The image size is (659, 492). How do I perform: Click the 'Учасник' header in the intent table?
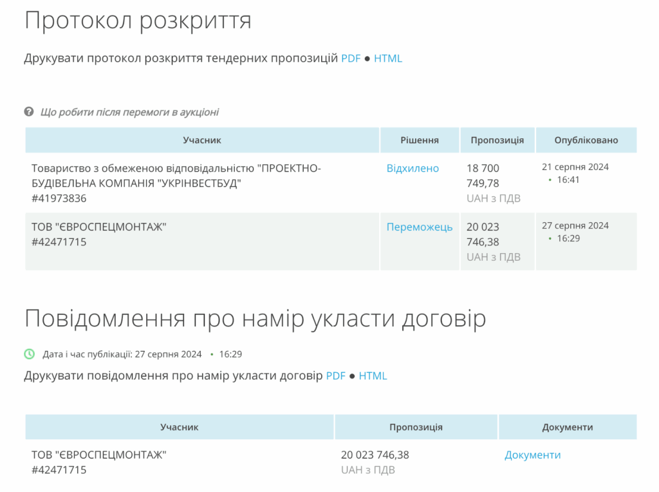coord(179,427)
